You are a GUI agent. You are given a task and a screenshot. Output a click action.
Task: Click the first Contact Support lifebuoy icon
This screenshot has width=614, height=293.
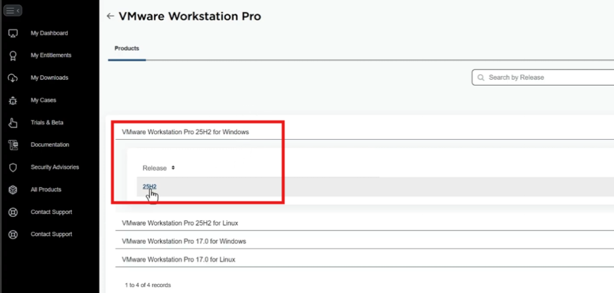tap(13, 212)
